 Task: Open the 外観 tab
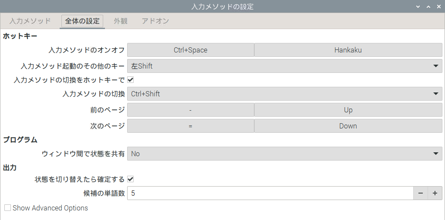coord(121,21)
